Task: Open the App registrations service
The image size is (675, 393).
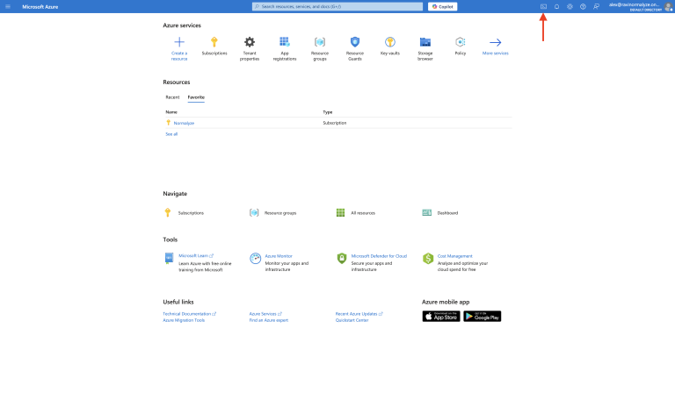Action: (284, 46)
